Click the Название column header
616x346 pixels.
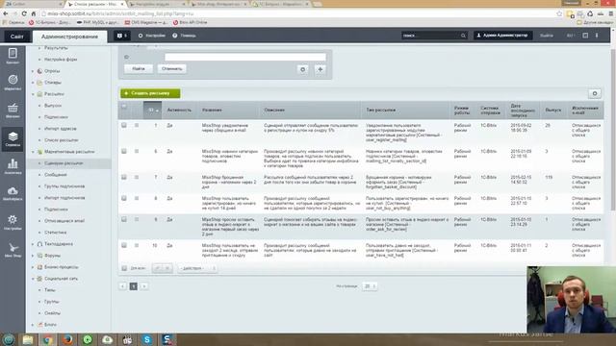[x=212, y=111]
